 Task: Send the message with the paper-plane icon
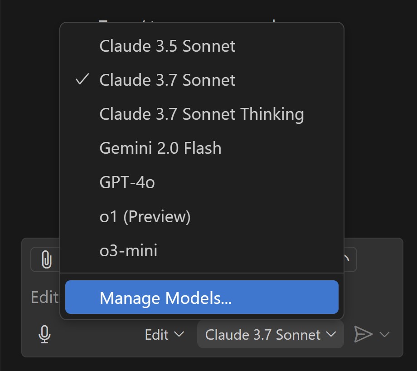click(x=363, y=335)
